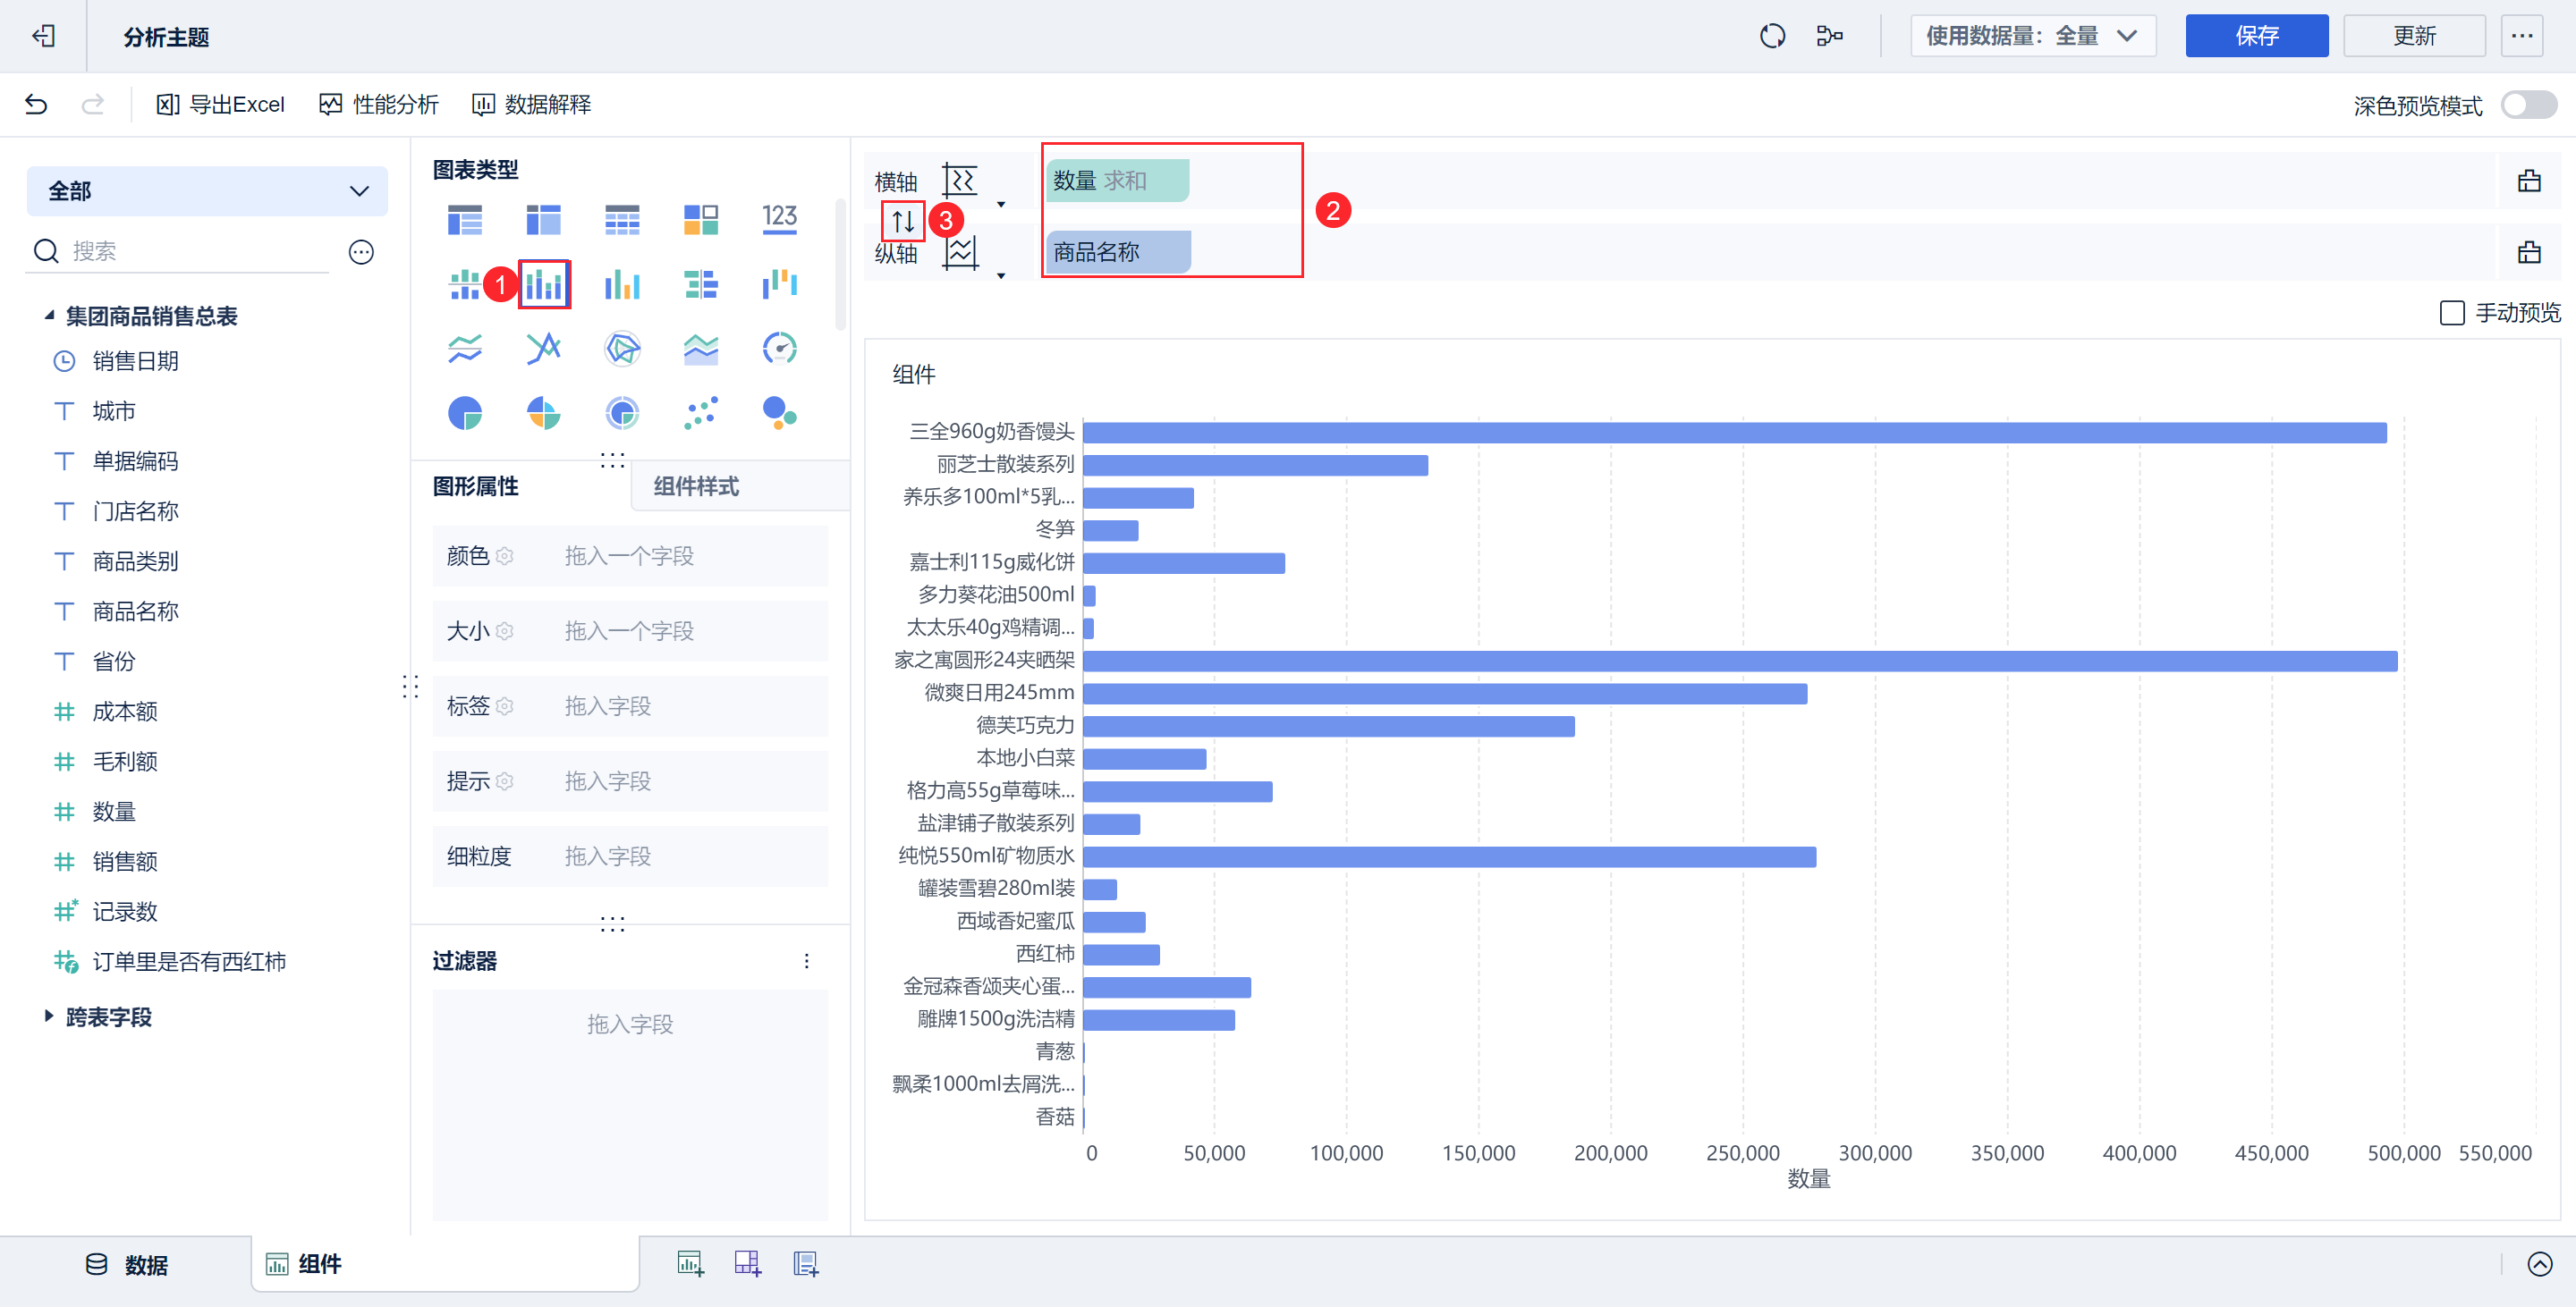
Task: Open the 使用数据量 全量 dropdown
Action: tap(2032, 36)
